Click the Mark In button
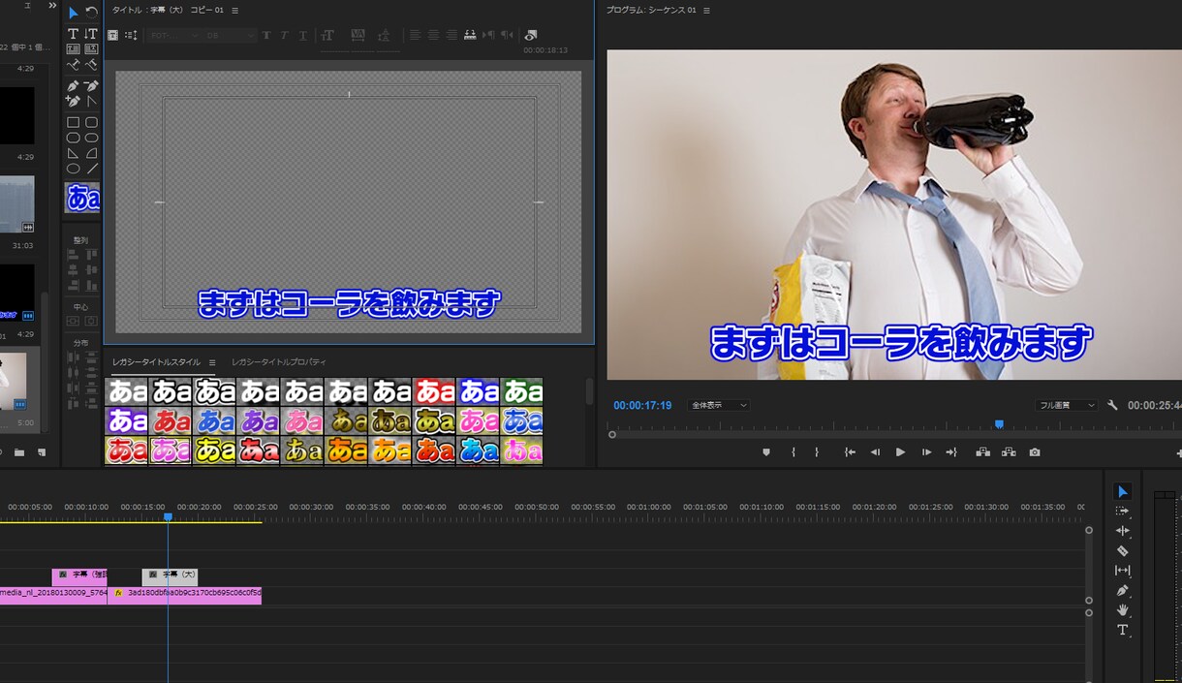Screen dimensions: 1182x683 tap(793, 452)
